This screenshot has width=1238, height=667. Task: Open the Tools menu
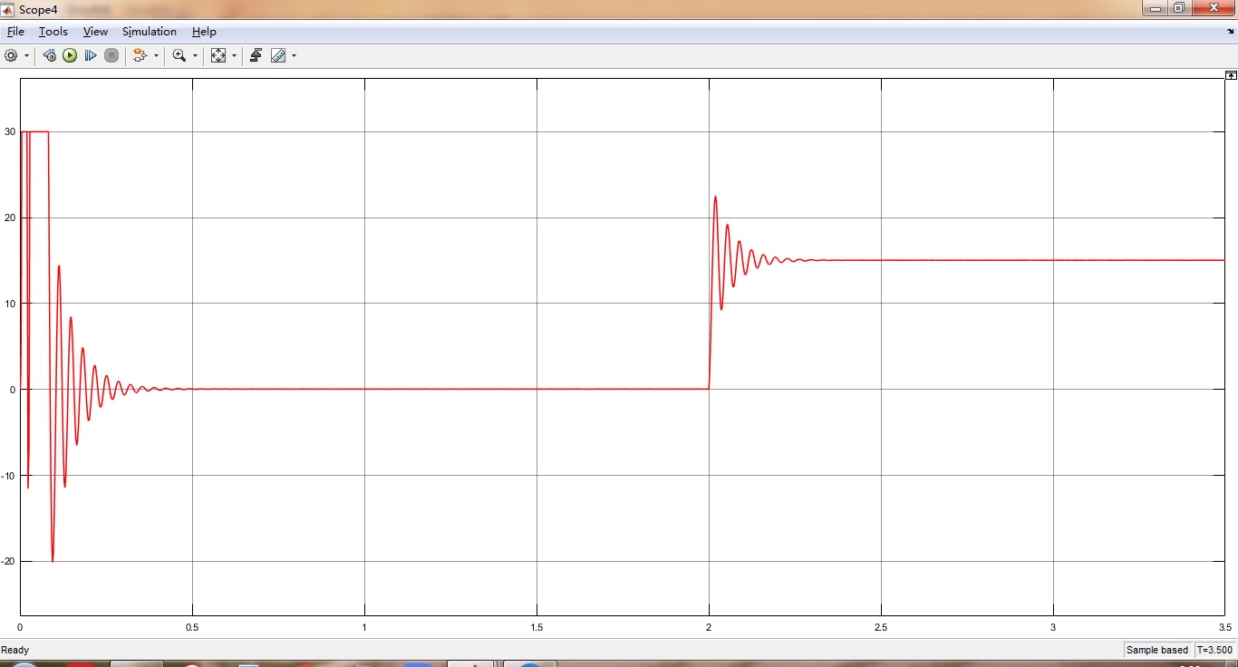[53, 31]
